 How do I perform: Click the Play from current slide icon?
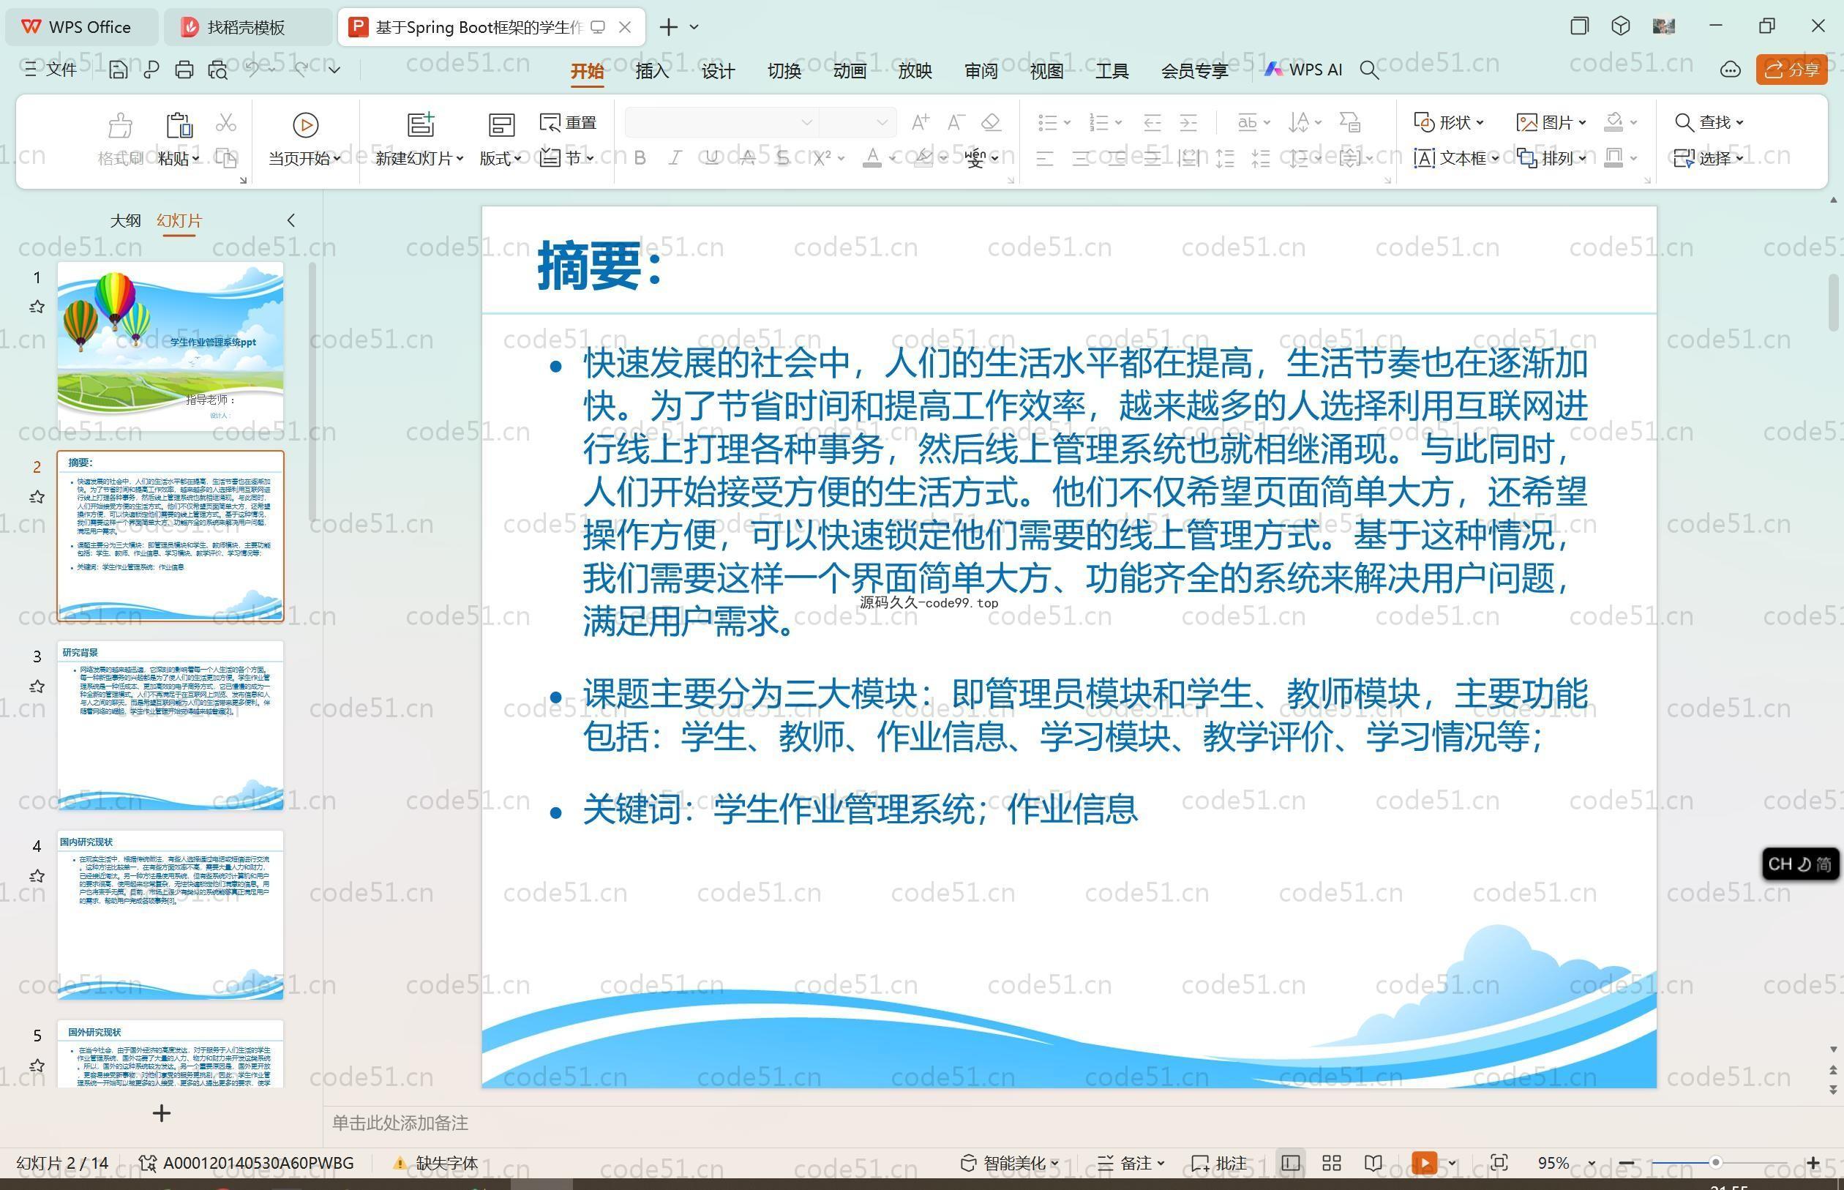point(305,125)
